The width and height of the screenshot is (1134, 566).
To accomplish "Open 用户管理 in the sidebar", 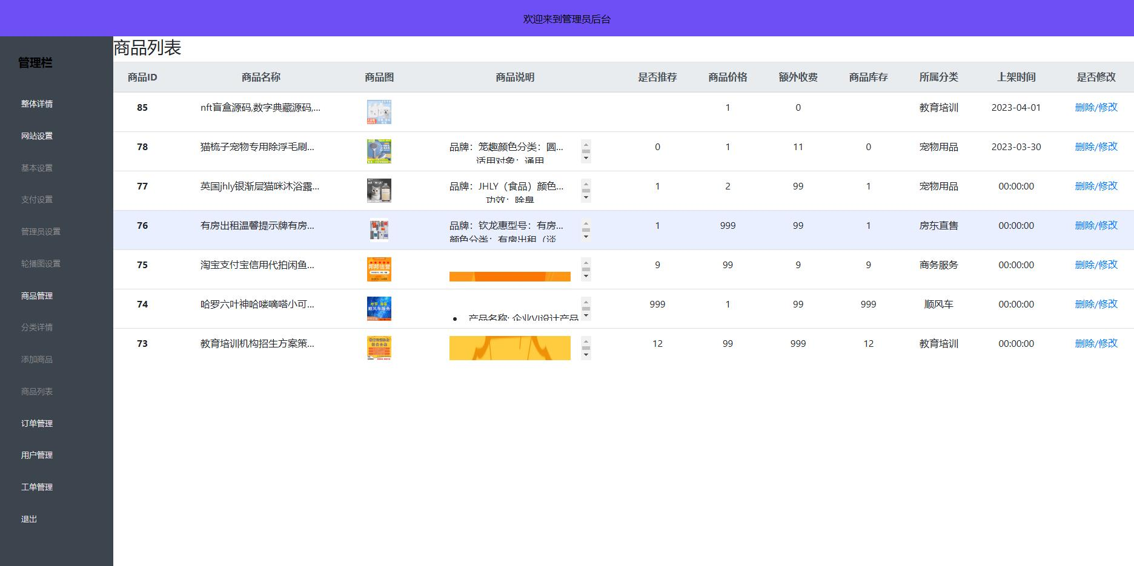I will click(x=37, y=455).
